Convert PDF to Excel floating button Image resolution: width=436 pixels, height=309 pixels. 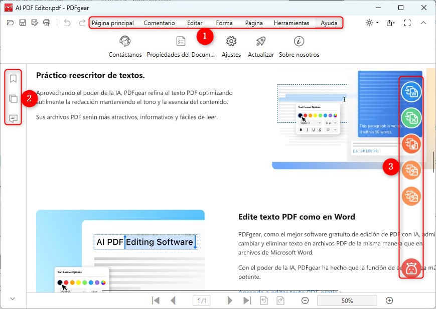(411, 118)
